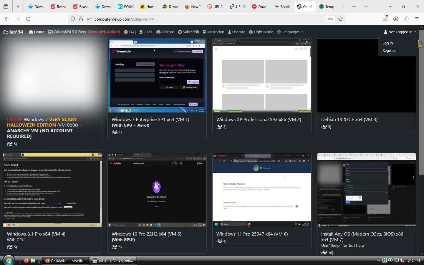
Task: Switch to the Temp browser tab
Action: [327, 6]
